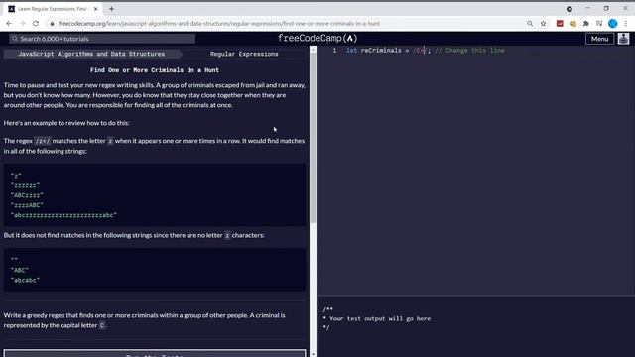The height and width of the screenshot is (357, 635).
Task: Bookmark this page with the star icon
Action: [543, 24]
